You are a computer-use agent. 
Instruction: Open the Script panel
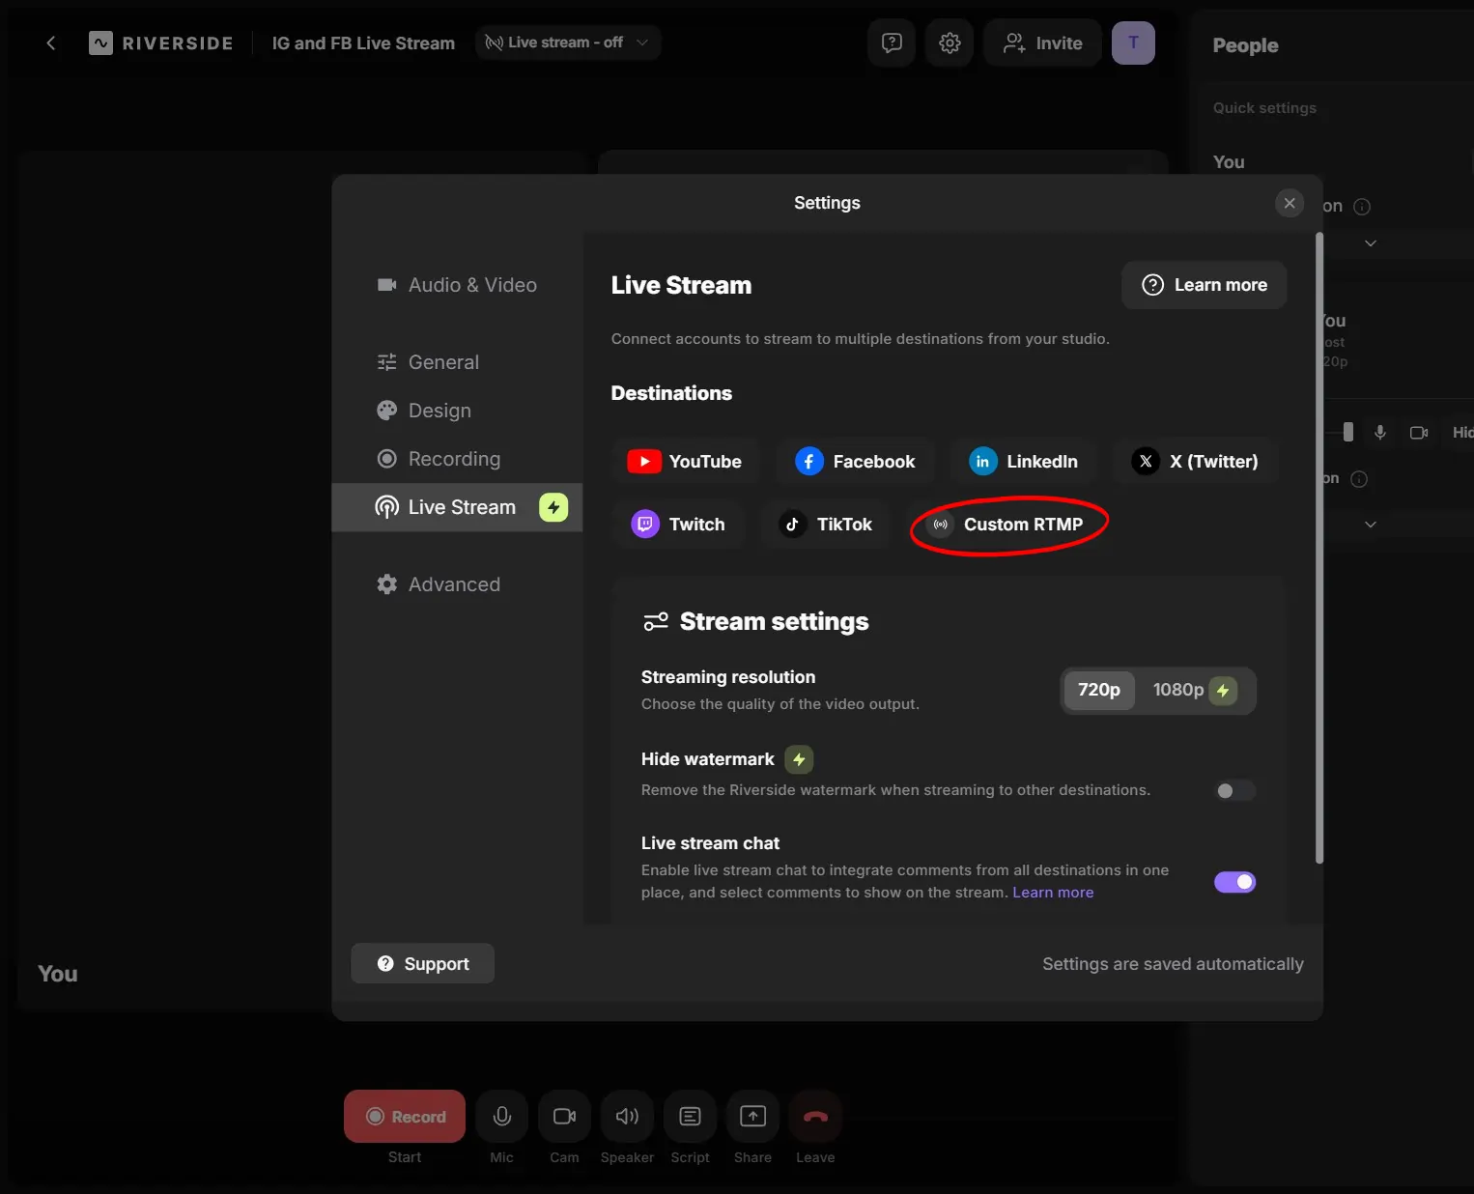coord(690,1117)
